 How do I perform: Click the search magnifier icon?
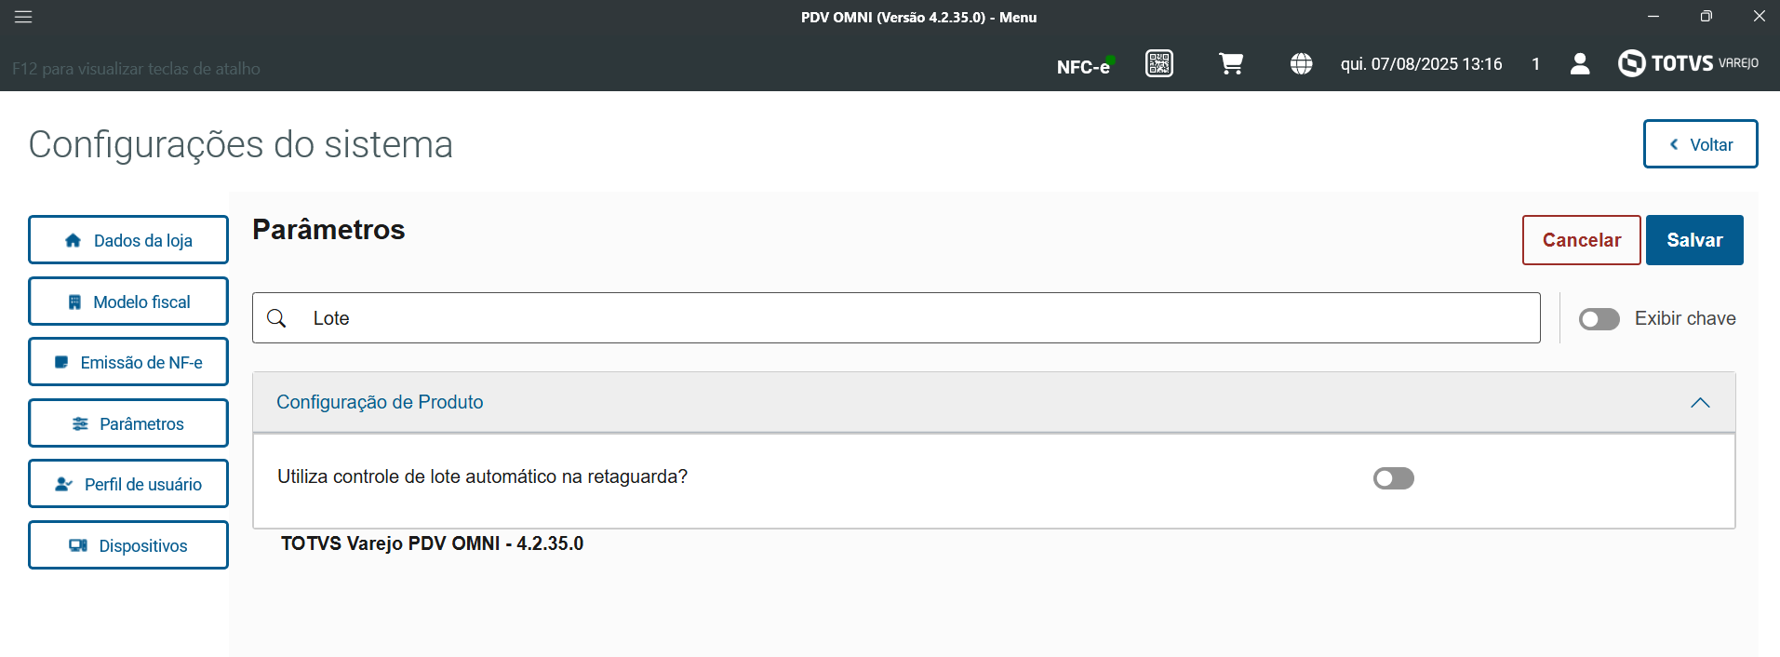pyautogui.click(x=276, y=318)
